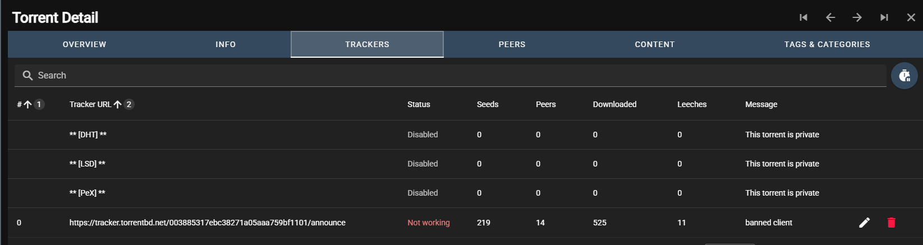Click the search magnifier icon
The height and width of the screenshot is (245, 923).
point(27,75)
